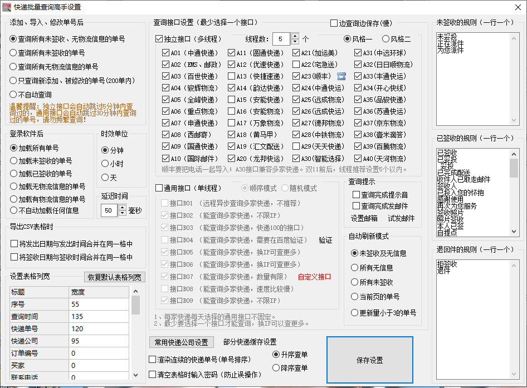527x388 pixels.
Task: Click the app icon in the title bar
Action: coord(6,7)
